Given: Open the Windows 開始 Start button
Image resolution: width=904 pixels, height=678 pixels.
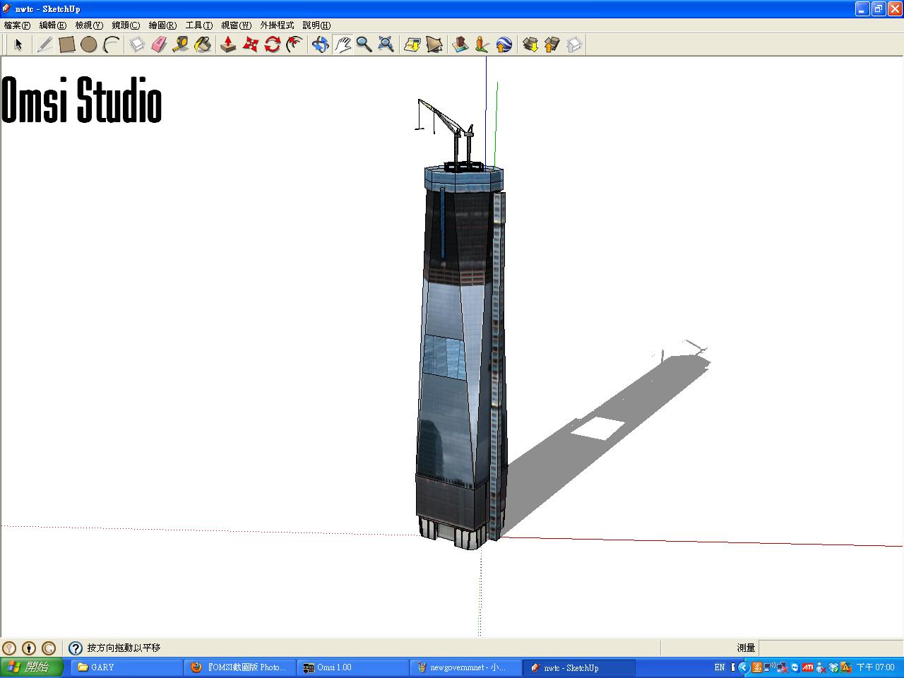Looking at the screenshot, I should [32, 667].
